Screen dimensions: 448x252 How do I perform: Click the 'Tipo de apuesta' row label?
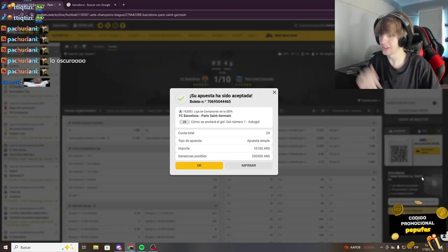click(x=190, y=141)
